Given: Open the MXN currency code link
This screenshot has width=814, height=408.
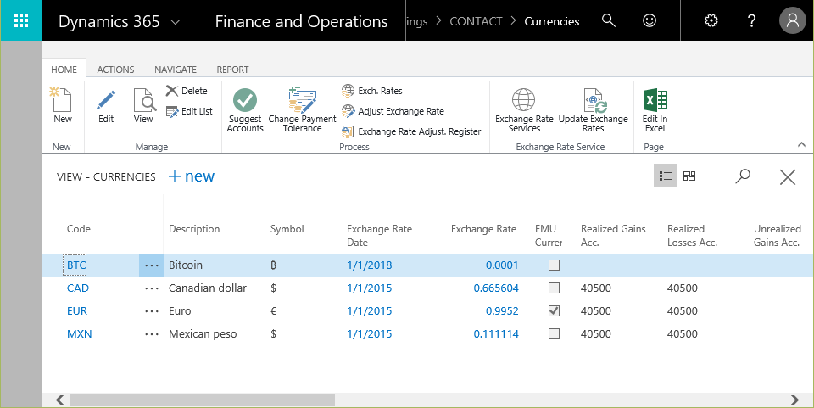Looking at the screenshot, I should [x=80, y=333].
